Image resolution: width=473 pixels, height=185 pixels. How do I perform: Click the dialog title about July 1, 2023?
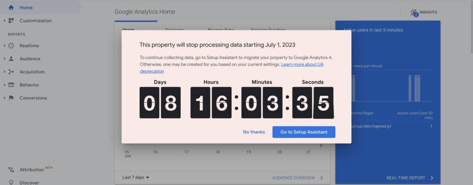217,45
